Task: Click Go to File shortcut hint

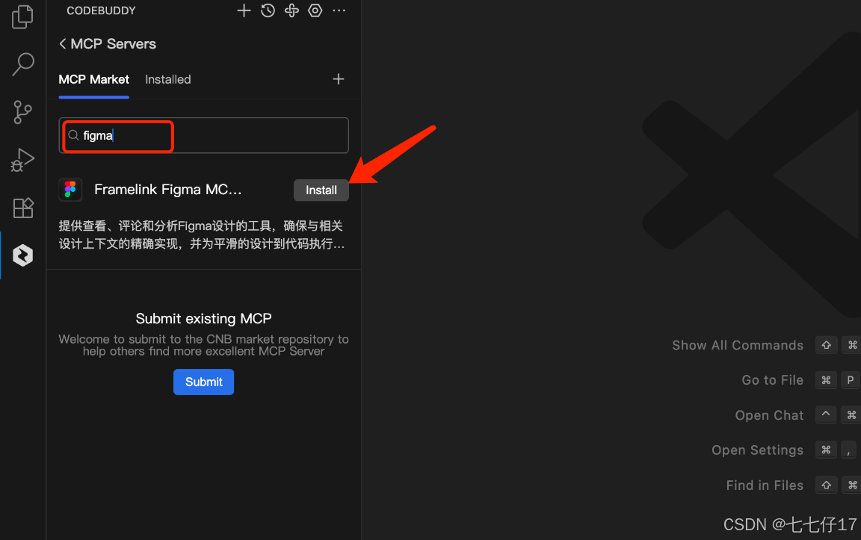Action: 773,380
